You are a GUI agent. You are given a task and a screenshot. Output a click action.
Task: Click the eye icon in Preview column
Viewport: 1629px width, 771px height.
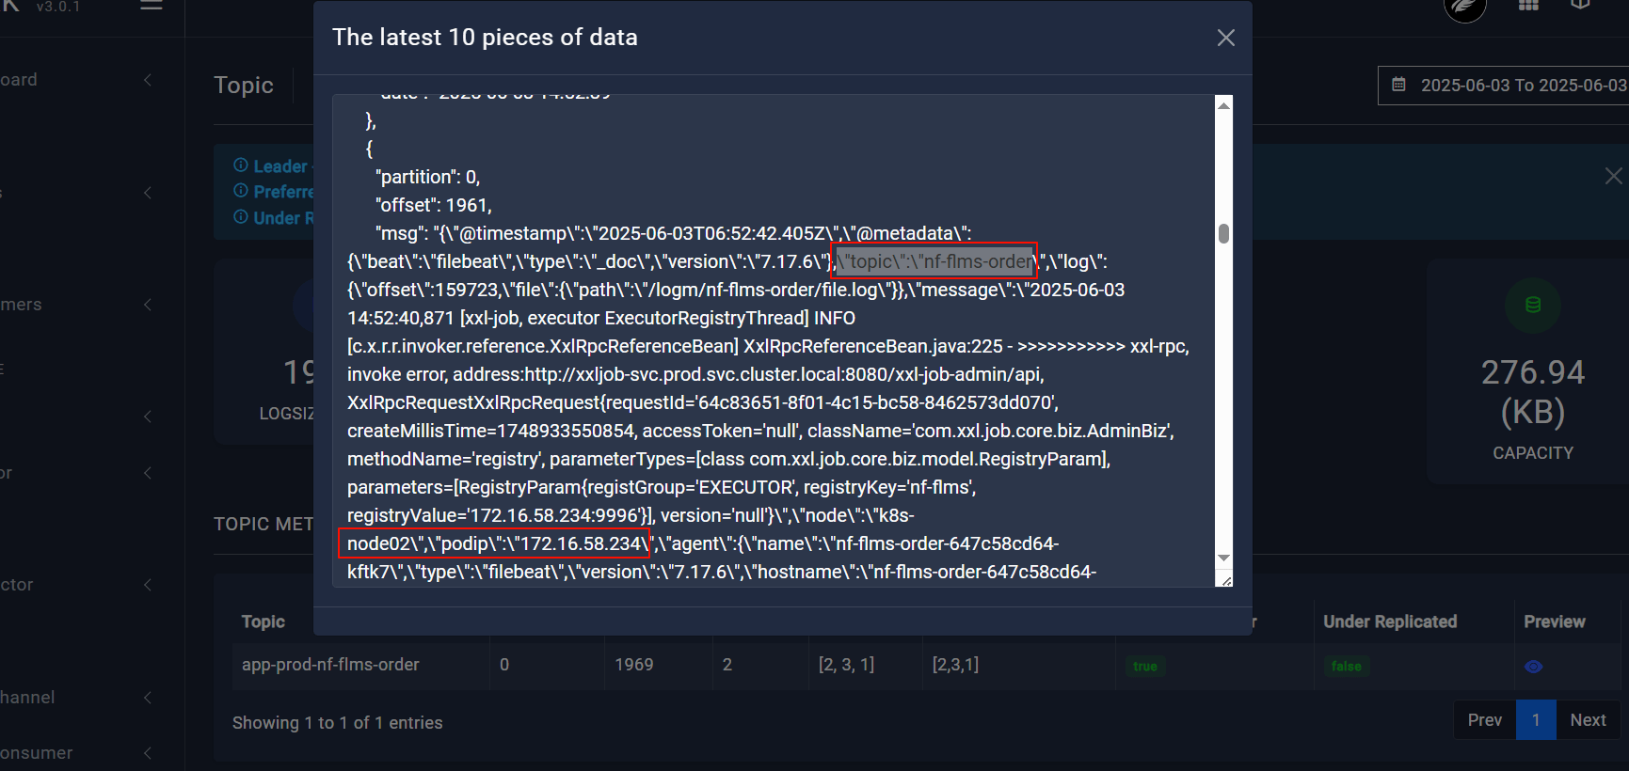point(1533,667)
